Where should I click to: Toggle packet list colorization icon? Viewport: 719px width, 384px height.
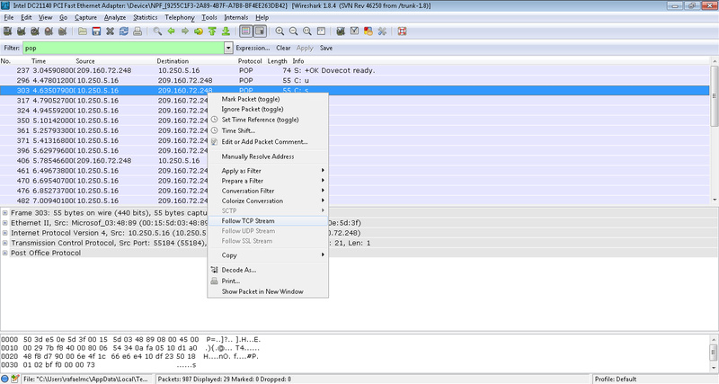[245, 31]
